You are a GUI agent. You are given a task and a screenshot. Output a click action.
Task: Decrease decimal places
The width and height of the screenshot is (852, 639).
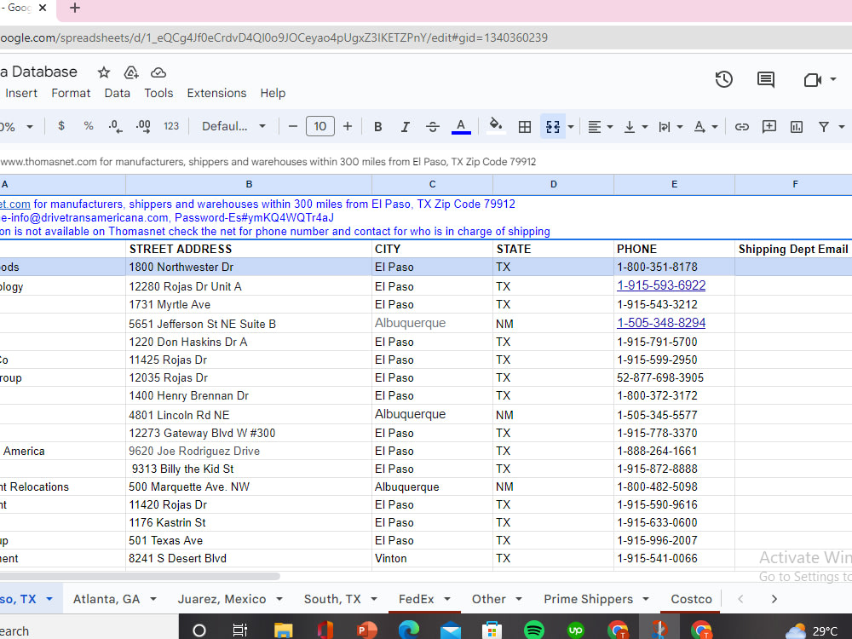point(115,127)
